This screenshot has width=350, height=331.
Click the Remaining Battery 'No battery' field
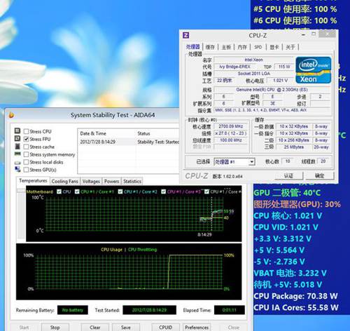[x=73, y=310]
